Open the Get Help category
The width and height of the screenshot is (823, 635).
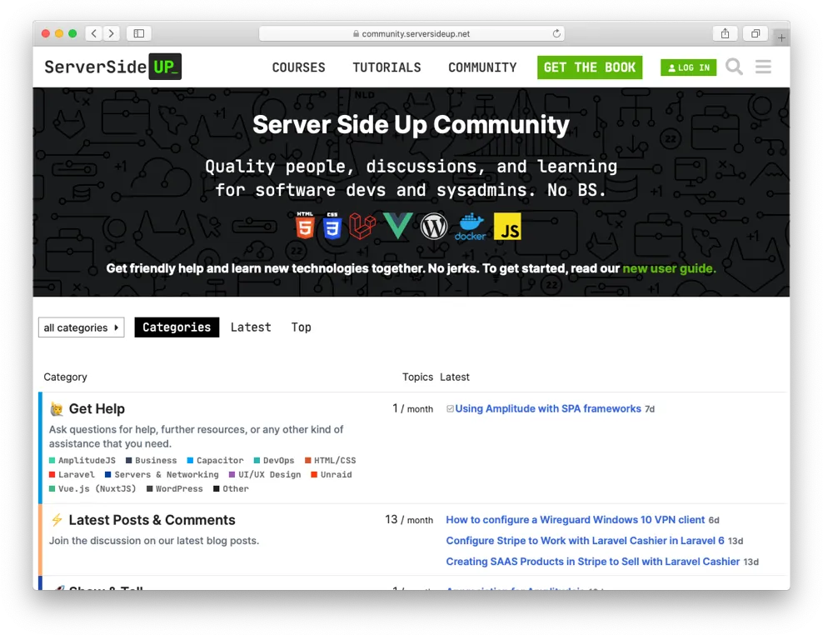point(97,408)
